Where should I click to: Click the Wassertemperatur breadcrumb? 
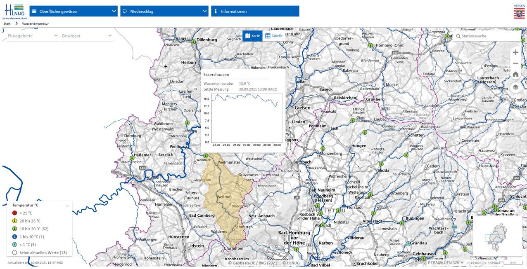coord(35,23)
